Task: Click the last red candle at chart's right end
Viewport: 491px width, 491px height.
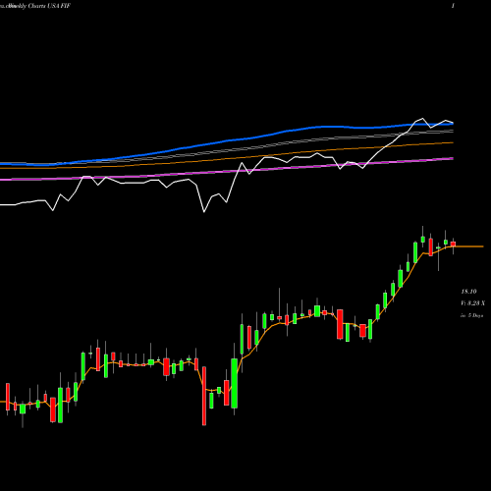Action: click(453, 244)
